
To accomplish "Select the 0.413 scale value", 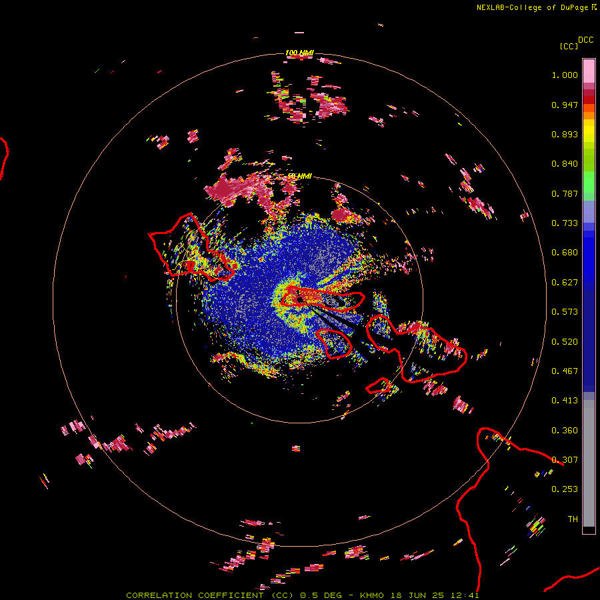I will point(565,401).
